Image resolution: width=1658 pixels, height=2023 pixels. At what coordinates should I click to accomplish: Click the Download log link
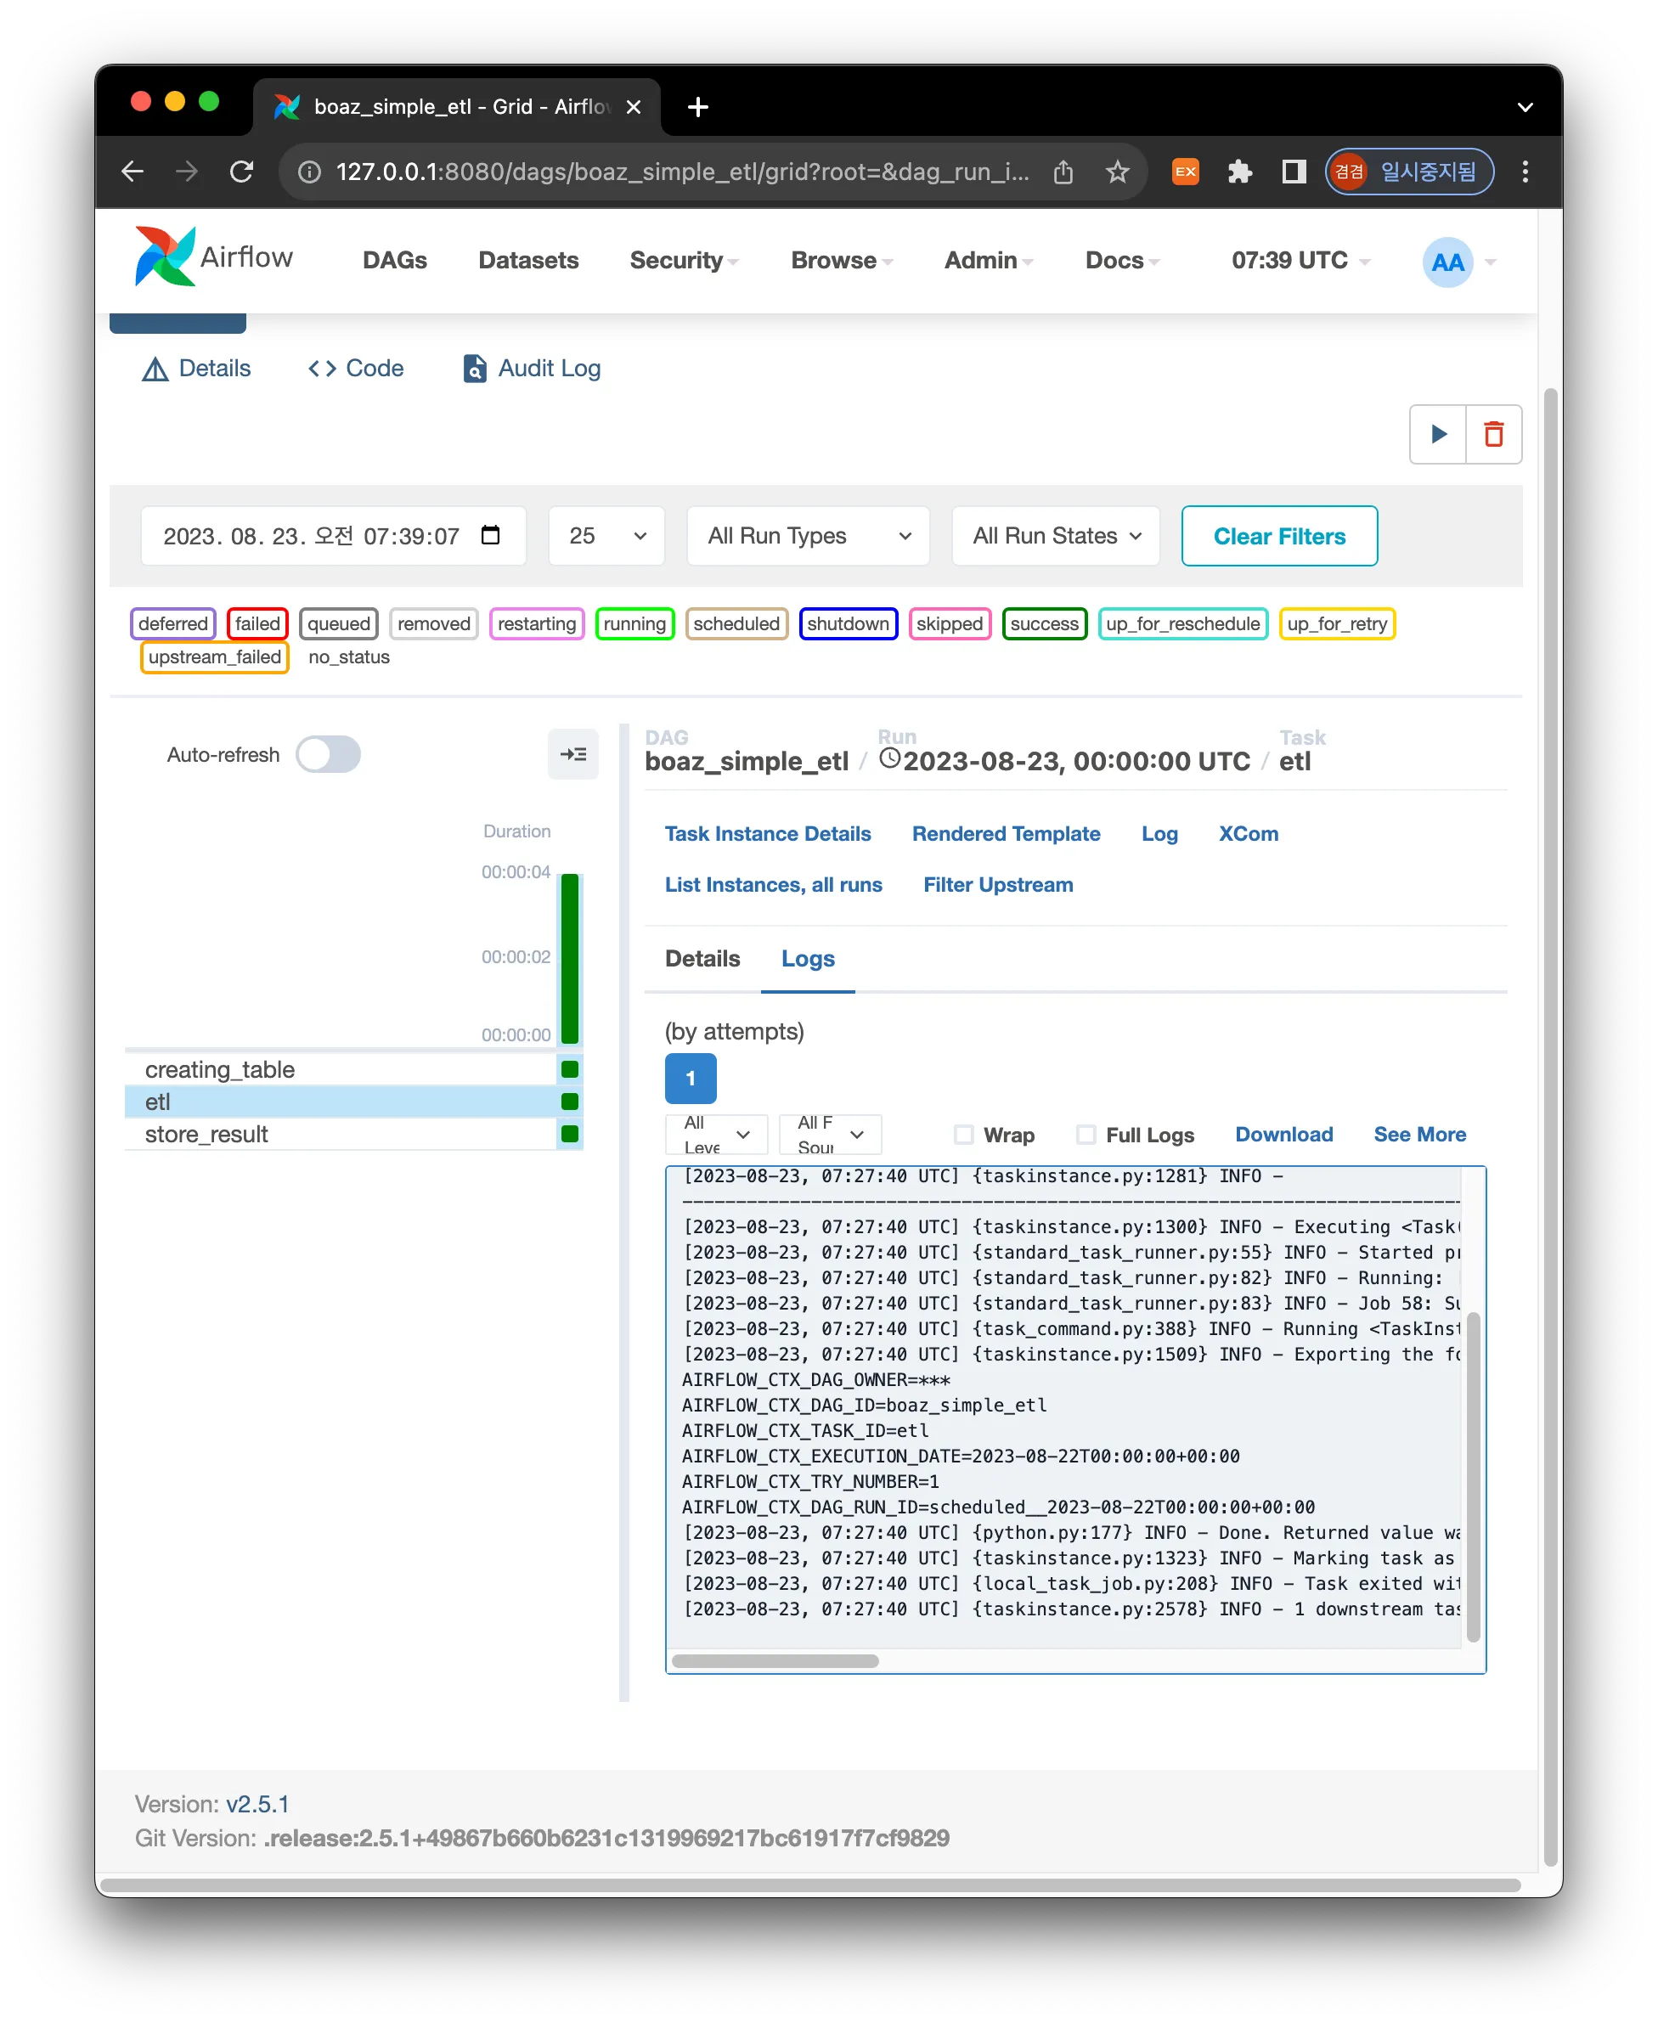1283,1134
